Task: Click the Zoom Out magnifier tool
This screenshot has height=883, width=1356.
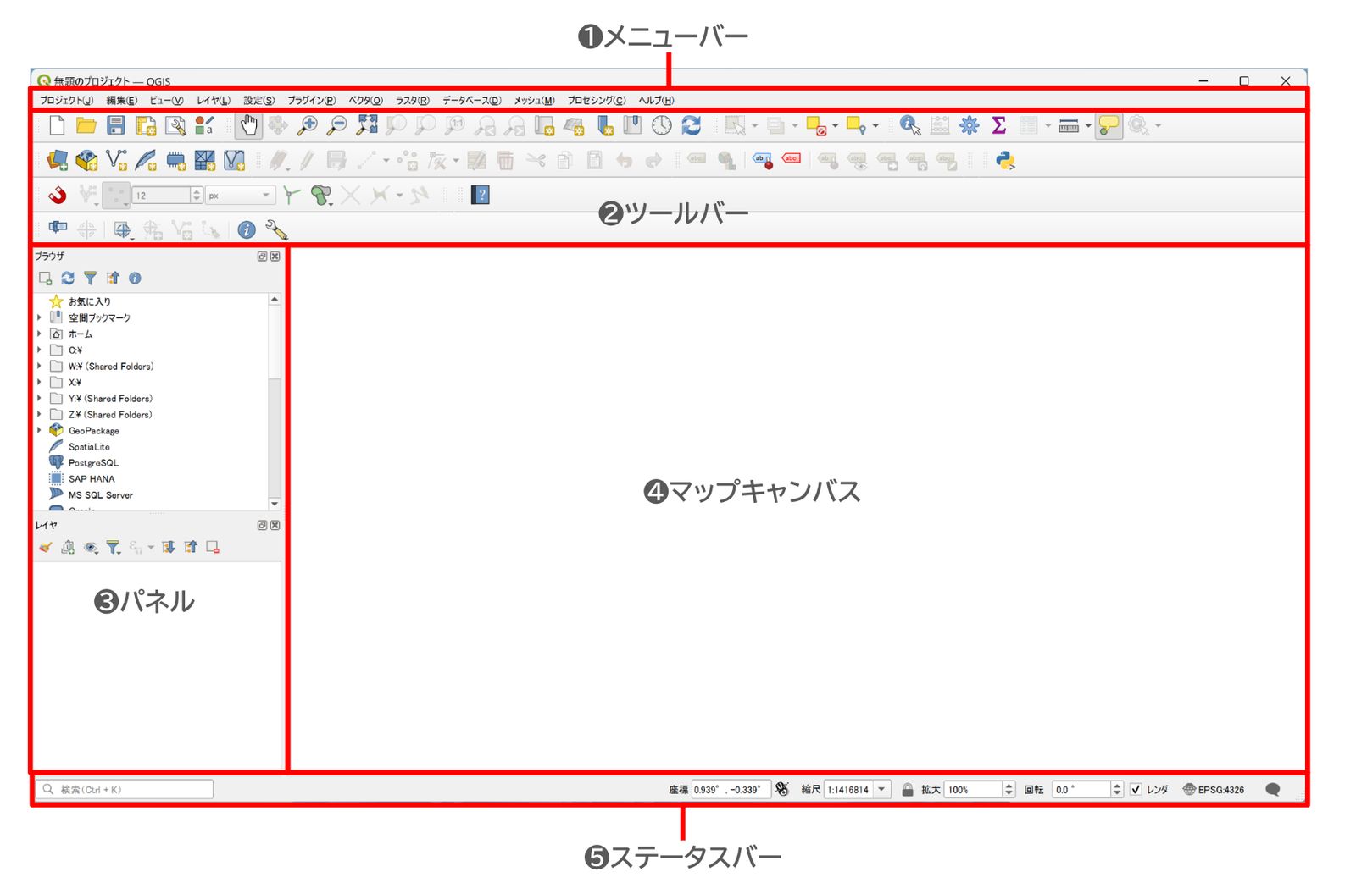Action: click(336, 126)
